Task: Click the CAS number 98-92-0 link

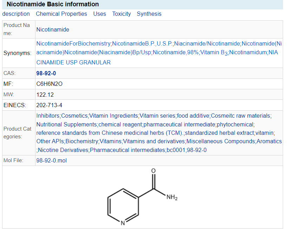Action: pos(46,73)
